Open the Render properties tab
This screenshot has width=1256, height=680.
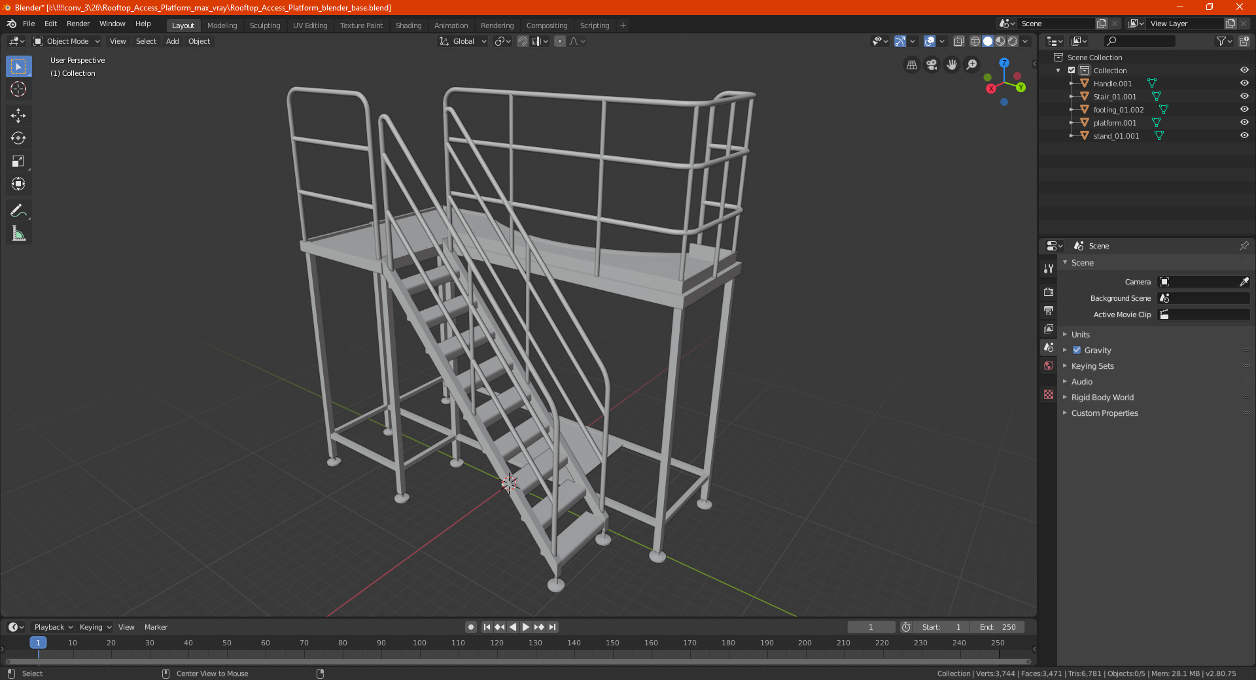(1049, 292)
